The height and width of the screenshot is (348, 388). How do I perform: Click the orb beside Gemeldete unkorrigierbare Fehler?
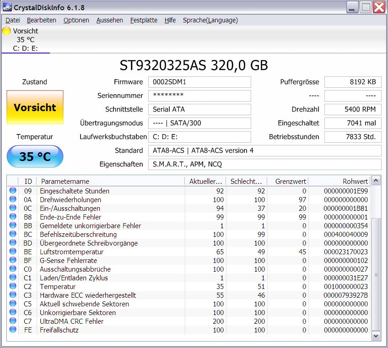[x=13, y=225]
